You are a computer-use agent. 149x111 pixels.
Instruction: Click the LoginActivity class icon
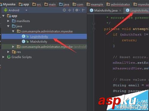(24, 36)
